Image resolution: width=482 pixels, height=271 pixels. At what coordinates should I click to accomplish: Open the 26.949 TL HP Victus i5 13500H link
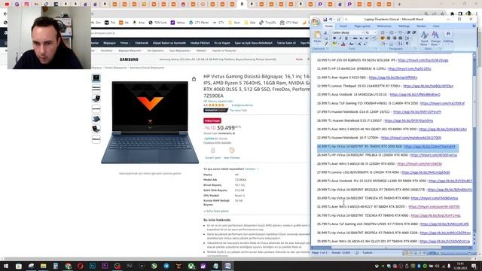(x=434, y=155)
